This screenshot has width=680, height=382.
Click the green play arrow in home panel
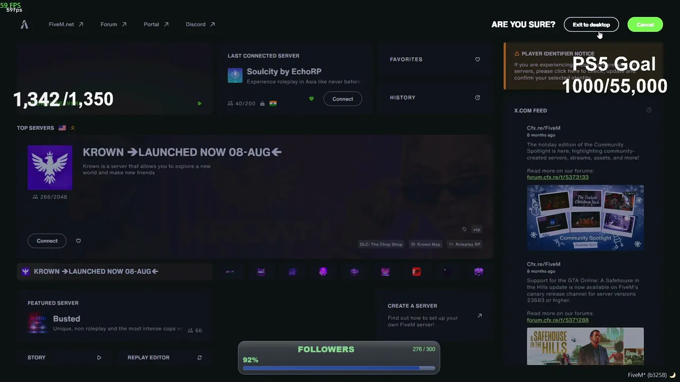[x=200, y=103]
